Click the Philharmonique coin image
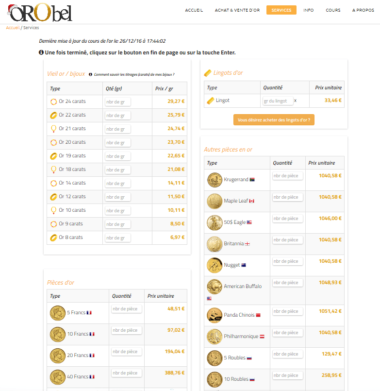Viewport: 380px width, 391px height. (x=215, y=337)
